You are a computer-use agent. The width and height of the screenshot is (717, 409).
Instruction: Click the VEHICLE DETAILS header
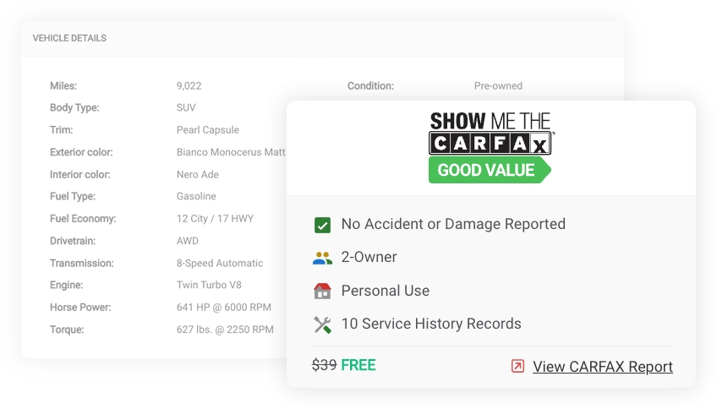click(69, 38)
